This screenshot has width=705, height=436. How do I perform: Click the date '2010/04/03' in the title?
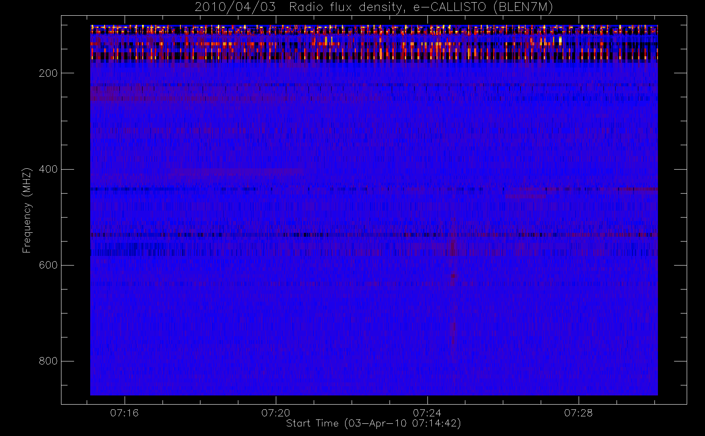(x=235, y=7)
